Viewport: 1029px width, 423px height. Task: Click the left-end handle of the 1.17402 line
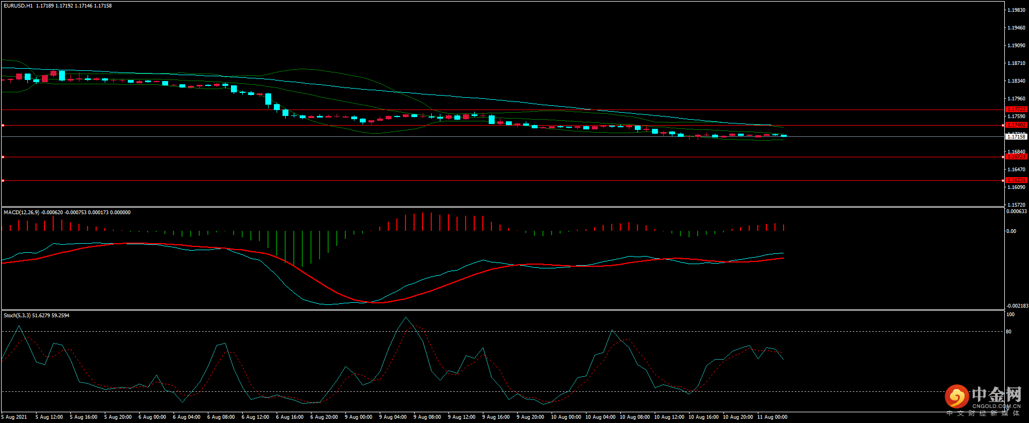[3, 126]
